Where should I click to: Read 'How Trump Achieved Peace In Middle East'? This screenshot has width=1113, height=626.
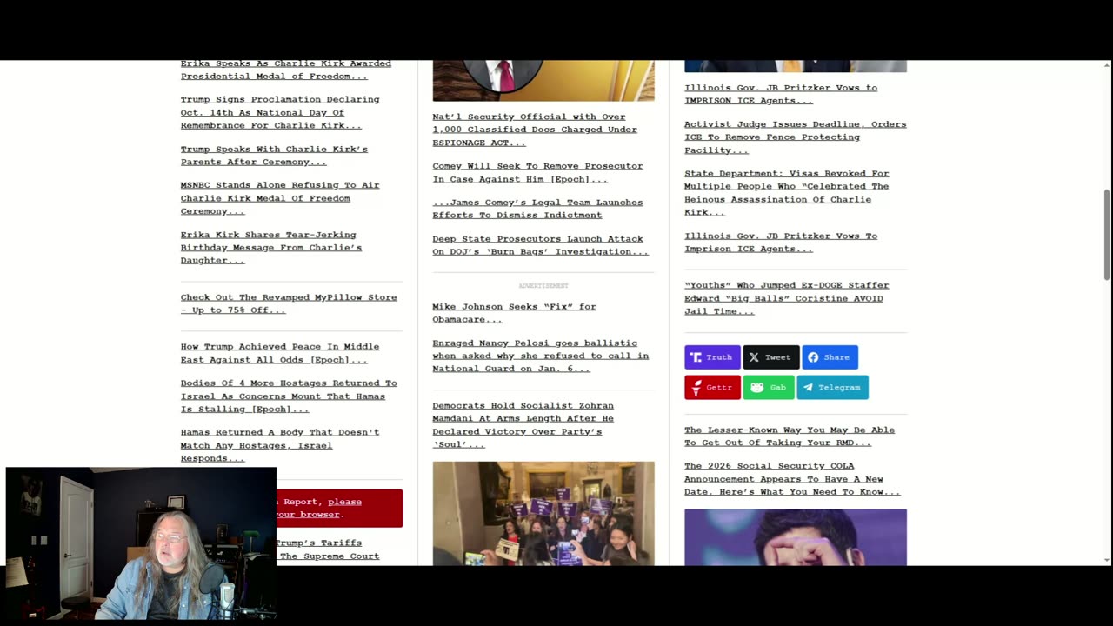[x=279, y=353]
